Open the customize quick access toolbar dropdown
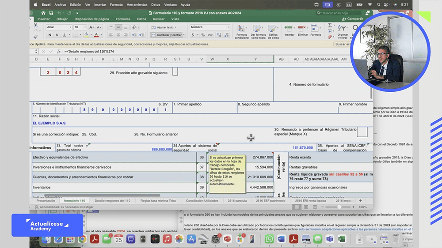The height and width of the screenshot is (248, 442). [77, 13]
